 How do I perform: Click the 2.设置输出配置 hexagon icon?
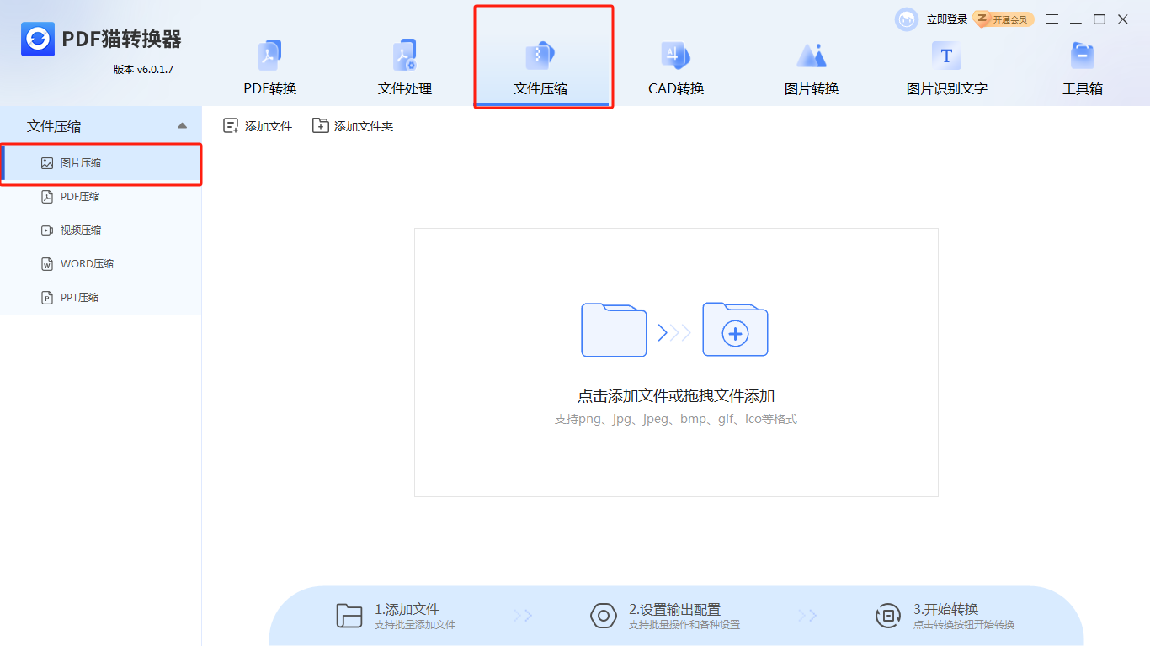(x=604, y=616)
